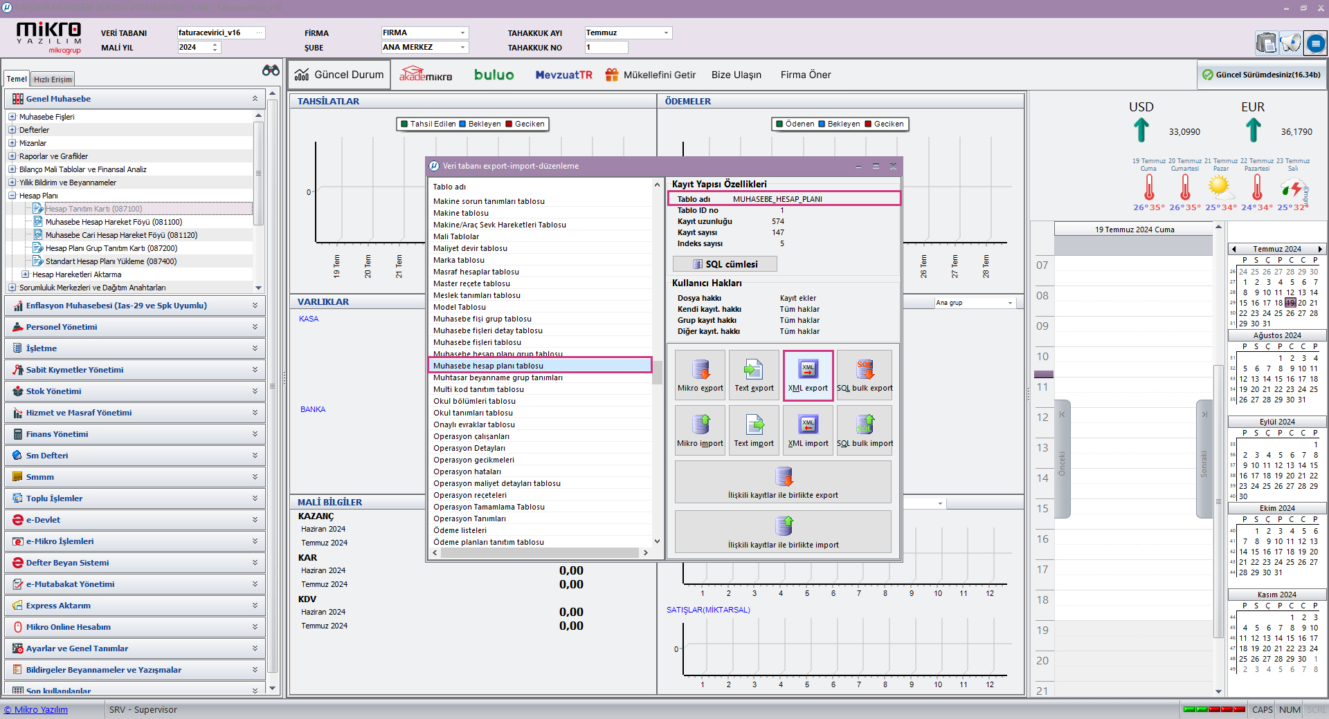The height and width of the screenshot is (719, 1329).
Task: Switch to the Temel tab
Action: tap(17, 79)
